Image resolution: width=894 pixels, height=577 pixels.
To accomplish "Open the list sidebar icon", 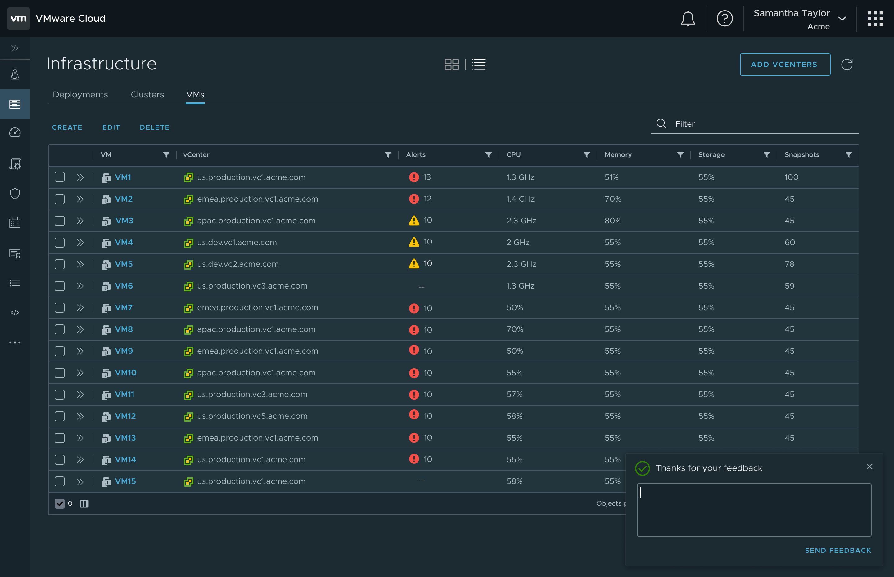I will tap(15, 283).
